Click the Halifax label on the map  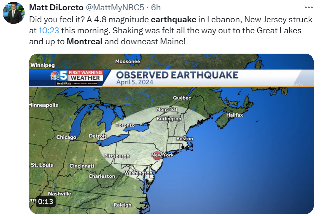click(234, 115)
